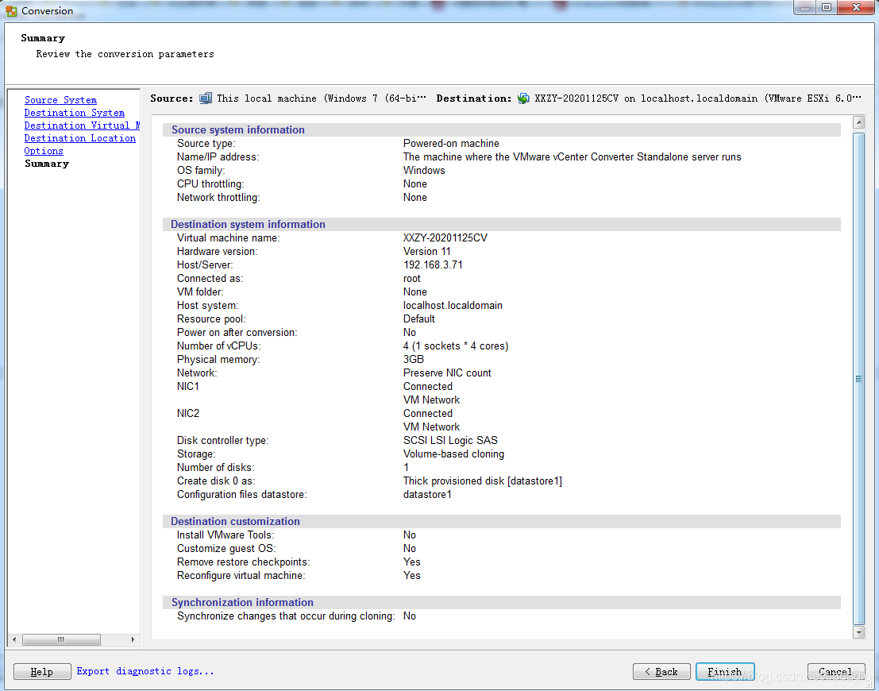The height and width of the screenshot is (691, 879).
Task: Click Export diagnostic logs link
Action: tap(145, 671)
